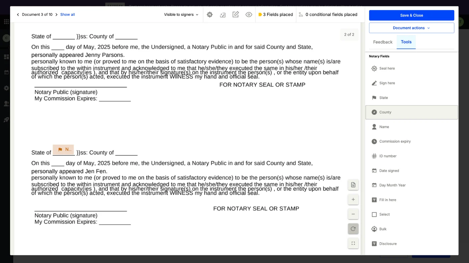469x263 pixels.
Task: Switch to the Feedback tab
Action: click(x=383, y=42)
